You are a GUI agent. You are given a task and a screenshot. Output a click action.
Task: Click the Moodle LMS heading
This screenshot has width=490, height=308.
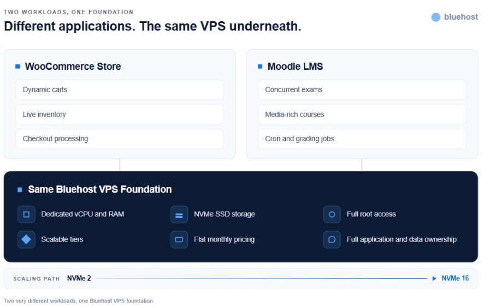tap(295, 67)
